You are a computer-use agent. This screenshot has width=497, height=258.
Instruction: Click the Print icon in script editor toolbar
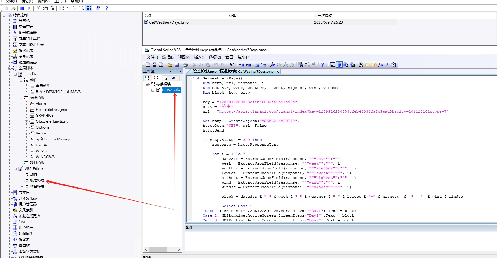[x=185, y=65]
